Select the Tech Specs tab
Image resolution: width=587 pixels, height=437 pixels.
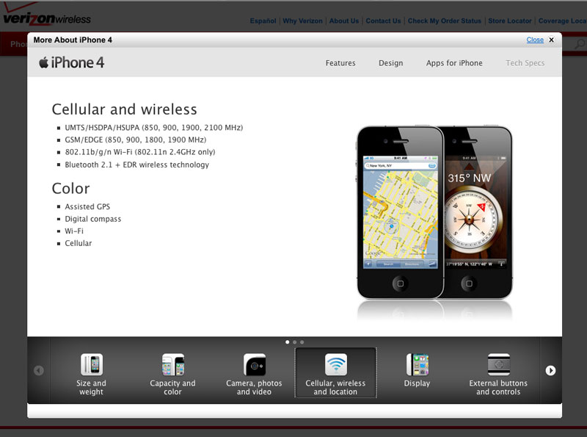[x=525, y=63]
